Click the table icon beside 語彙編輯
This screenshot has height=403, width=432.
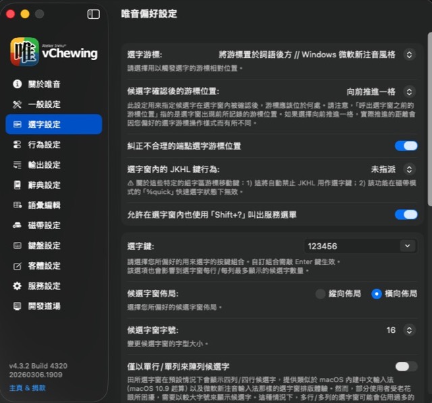(18, 206)
